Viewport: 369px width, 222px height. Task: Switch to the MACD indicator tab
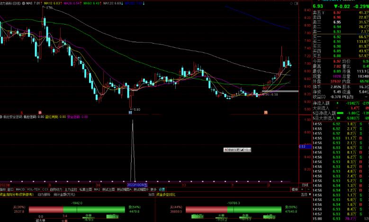tap(20, 189)
